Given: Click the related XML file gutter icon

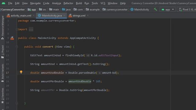Looking at the screenshot, I should click(12, 38).
